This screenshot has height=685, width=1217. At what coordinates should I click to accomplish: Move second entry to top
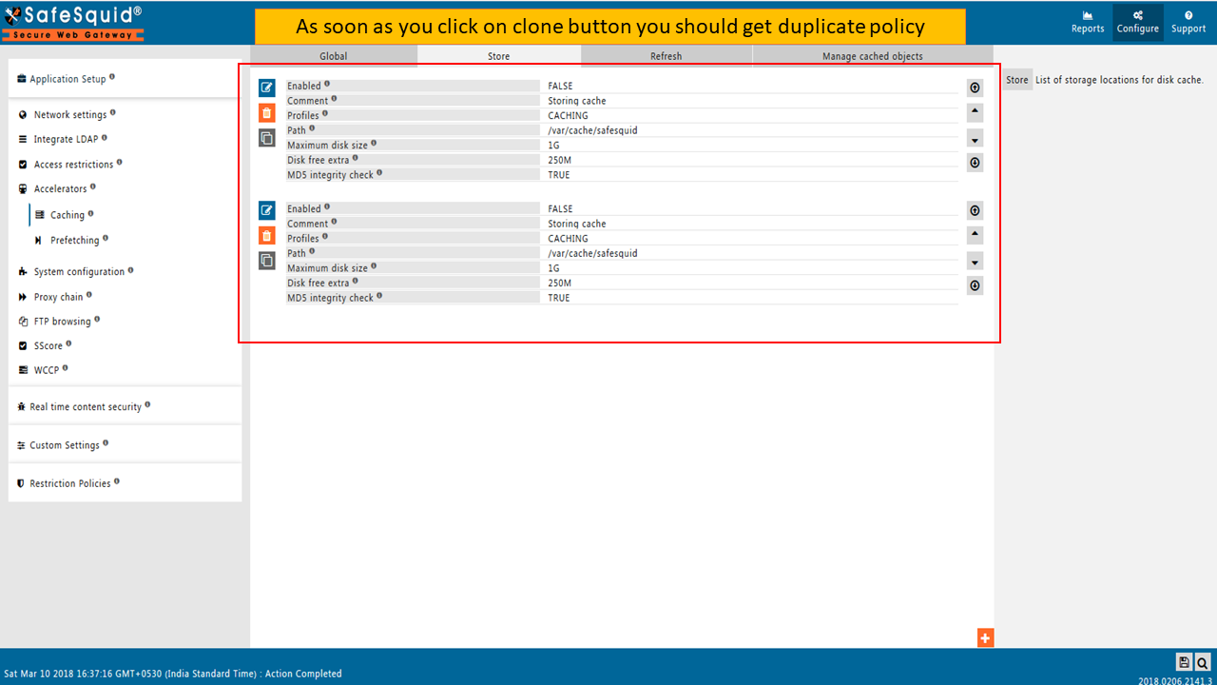tap(975, 210)
